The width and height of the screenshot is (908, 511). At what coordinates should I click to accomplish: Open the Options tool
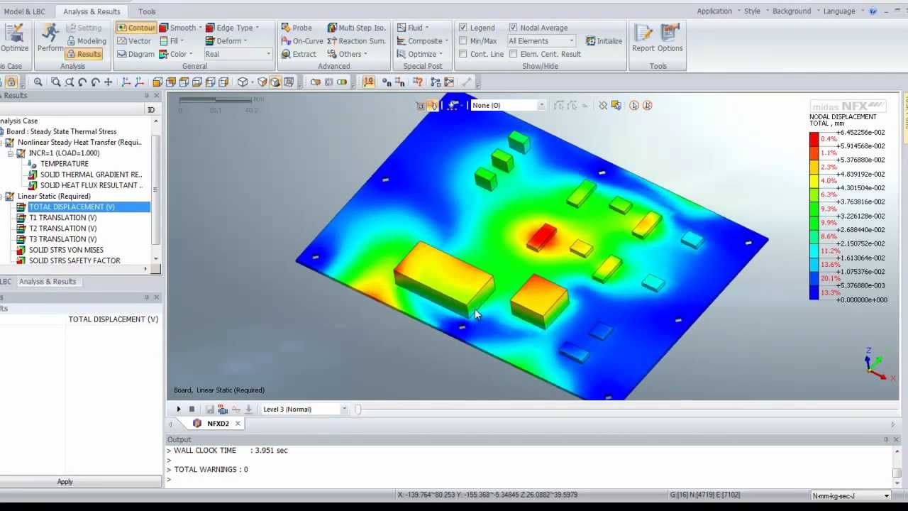point(670,38)
